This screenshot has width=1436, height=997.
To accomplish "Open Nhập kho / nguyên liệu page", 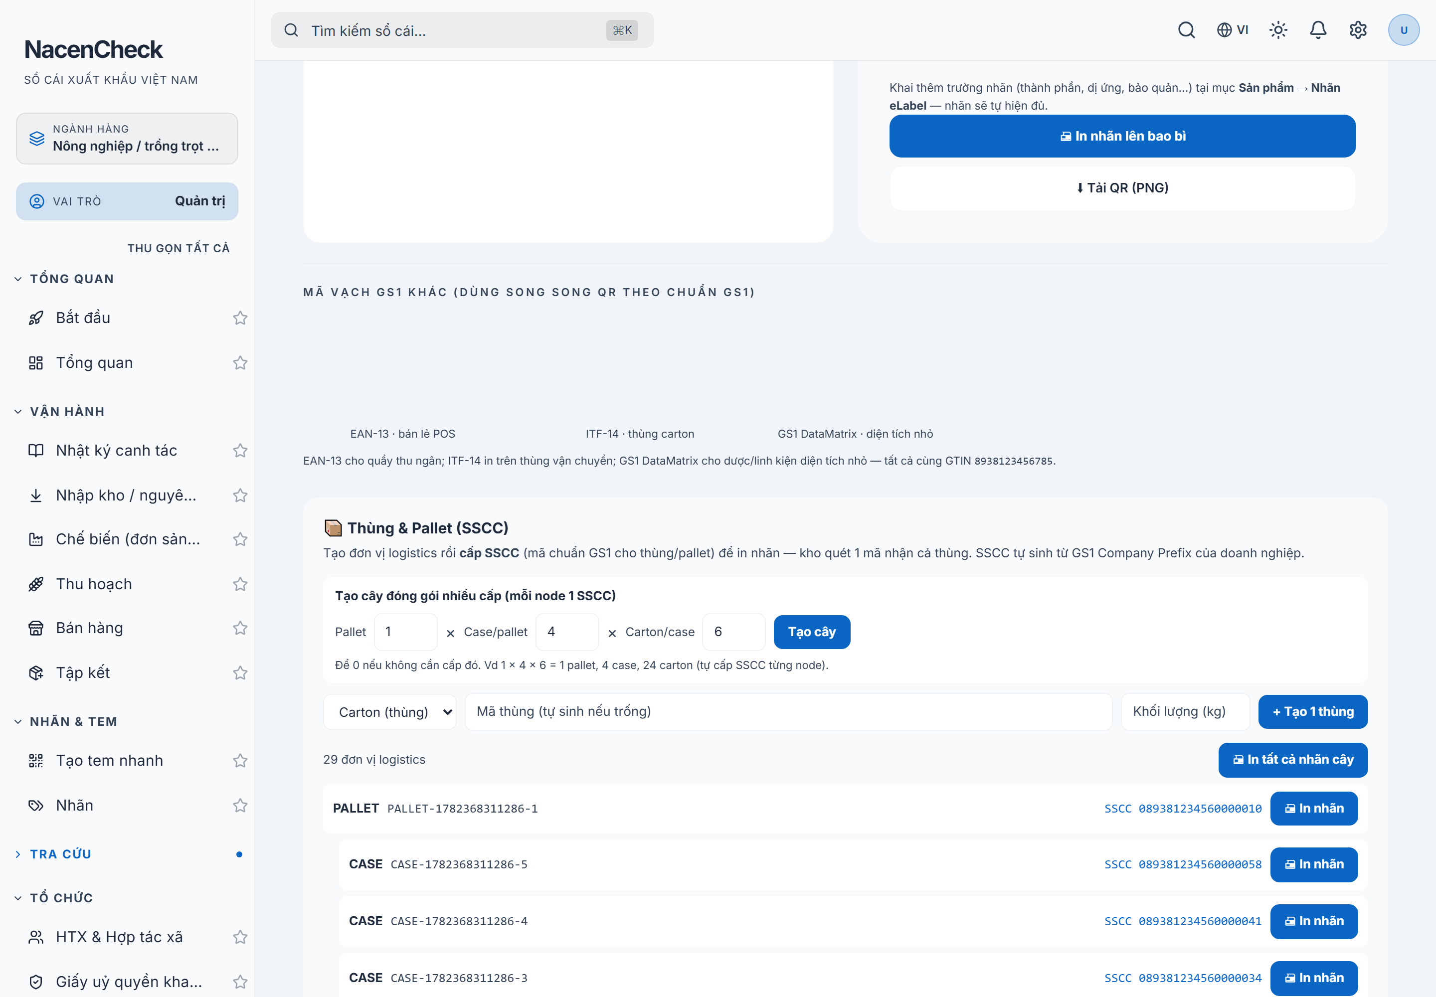I will [x=125, y=496].
